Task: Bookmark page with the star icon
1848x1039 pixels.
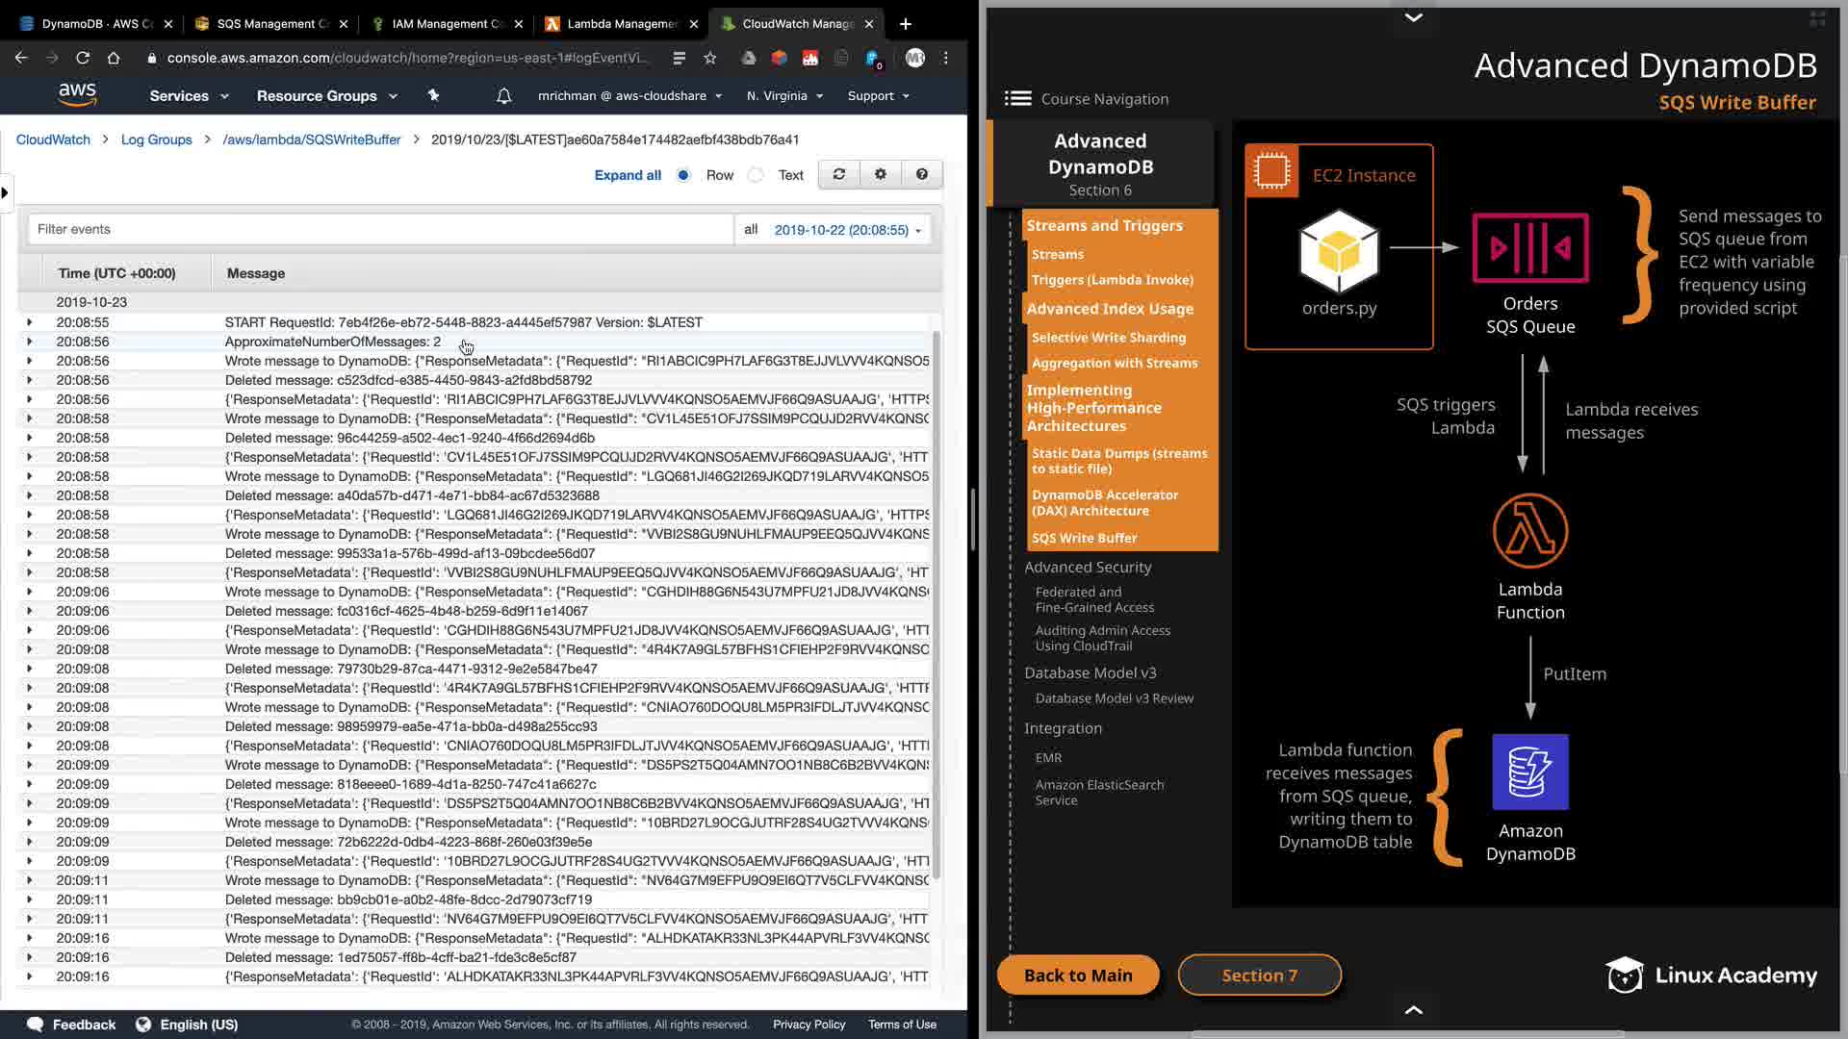Action: [x=710, y=58]
